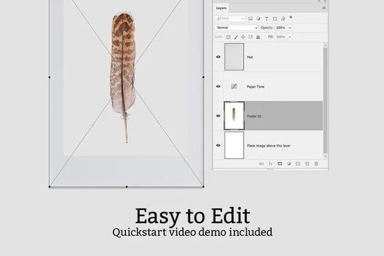384x256 pixels.
Task: Open the Normal blend mode dropdown
Action: [237, 28]
